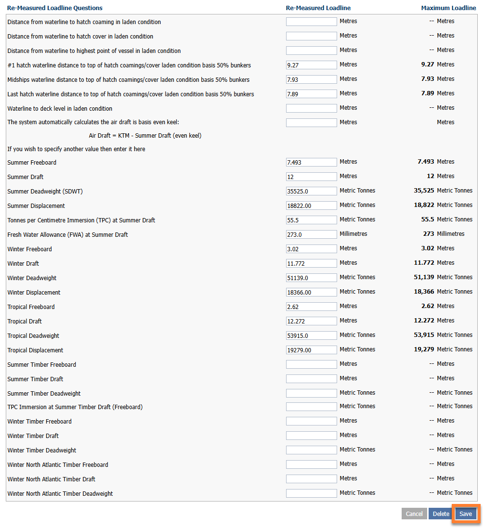Click the Winter Freeboard input field

(x=311, y=249)
